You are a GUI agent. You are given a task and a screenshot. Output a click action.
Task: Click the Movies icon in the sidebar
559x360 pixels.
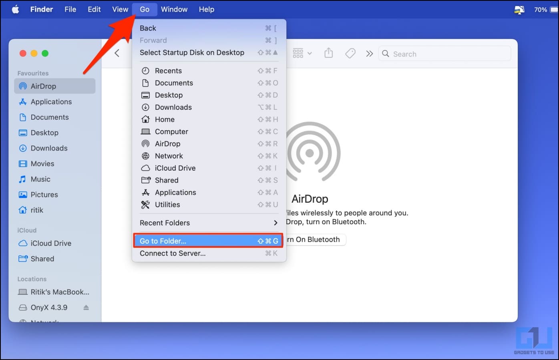point(23,164)
